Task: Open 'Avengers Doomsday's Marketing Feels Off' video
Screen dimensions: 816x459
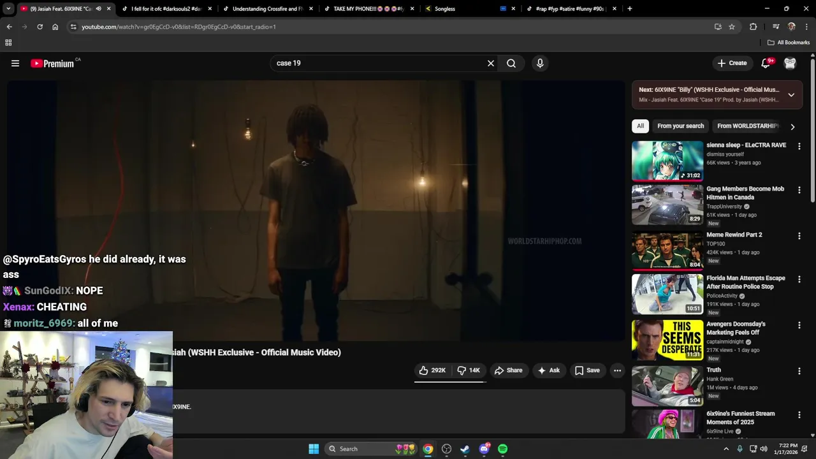Action: click(x=667, y=340)
